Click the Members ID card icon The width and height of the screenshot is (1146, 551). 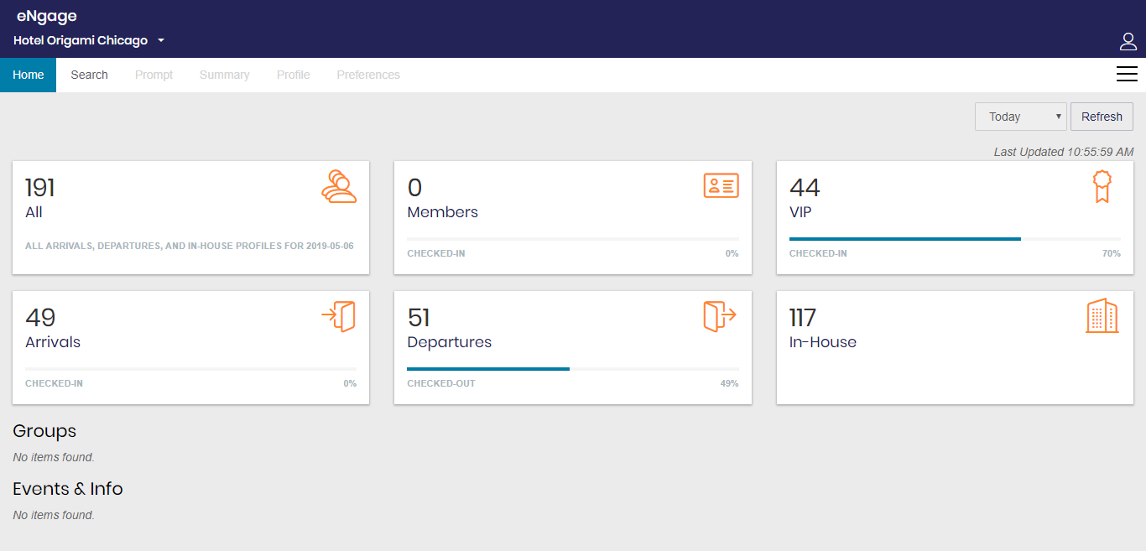click(x=721, y=185)
